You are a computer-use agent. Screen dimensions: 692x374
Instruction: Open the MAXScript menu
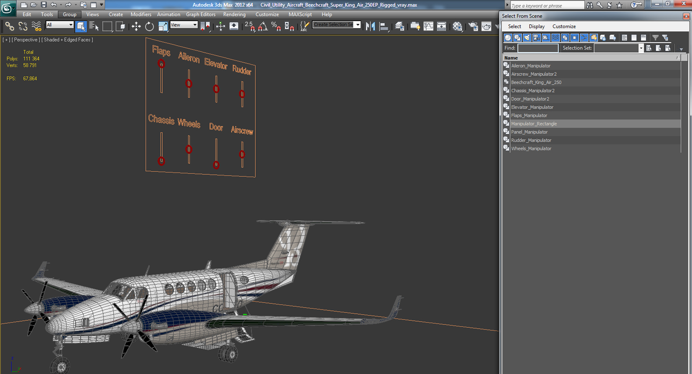click(300, 14)
